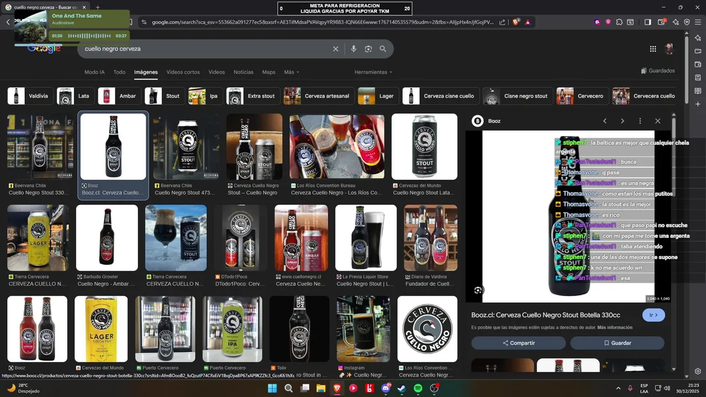The width and height of the screenshot is (706, 397).
Task: Open the Noticias tab
Action: [243, 72]
